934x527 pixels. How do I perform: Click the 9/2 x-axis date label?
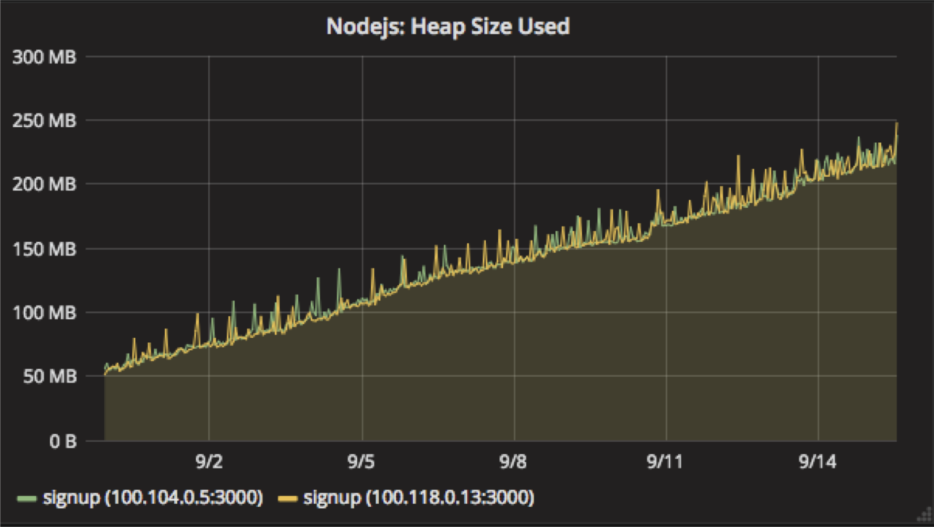pyautogui.click(x=208, y=462)
